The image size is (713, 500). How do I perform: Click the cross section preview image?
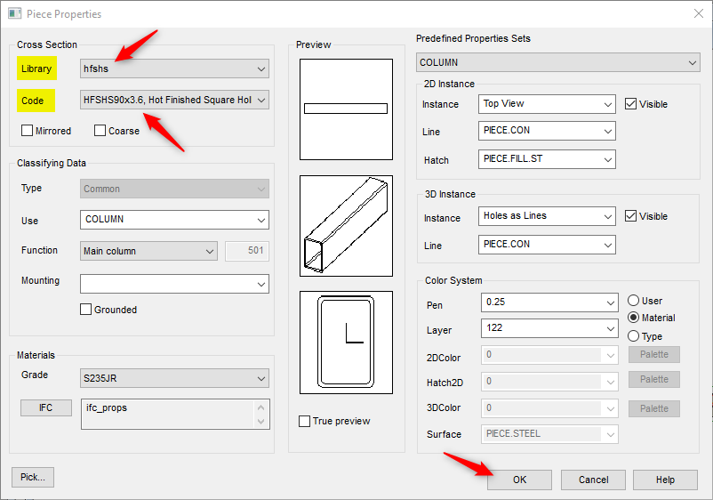click(346, 342)
